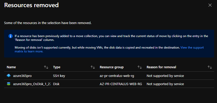217x103 pixels.
Task: Click the OsDisk disk icon
Action: coord(9,84)
